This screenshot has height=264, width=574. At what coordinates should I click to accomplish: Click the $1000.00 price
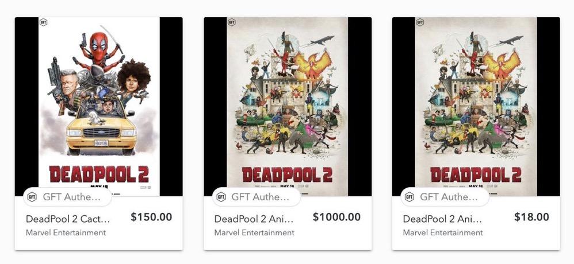[x=336, y=218]
